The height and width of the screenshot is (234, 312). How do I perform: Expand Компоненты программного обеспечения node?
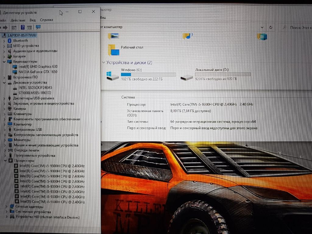(x=5, y=119)
